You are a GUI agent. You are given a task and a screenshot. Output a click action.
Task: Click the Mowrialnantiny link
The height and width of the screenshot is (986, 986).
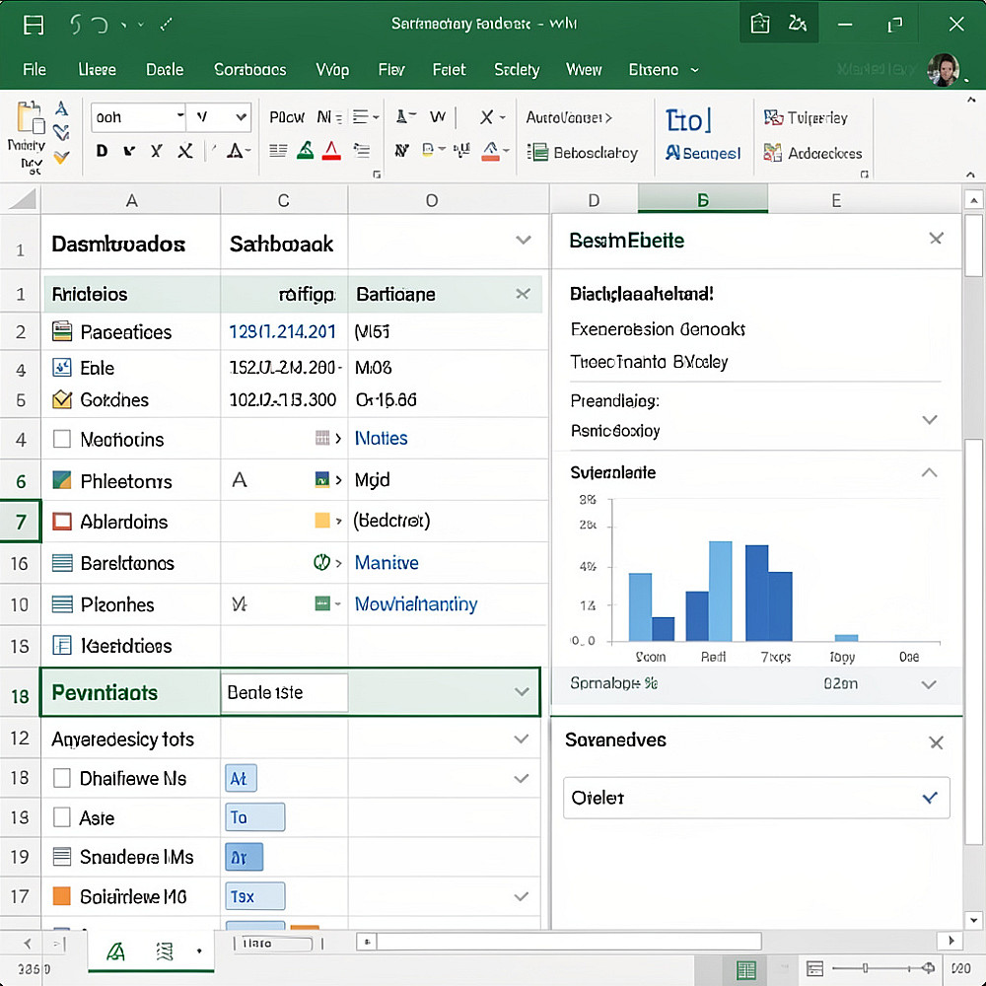click(416, 603)
